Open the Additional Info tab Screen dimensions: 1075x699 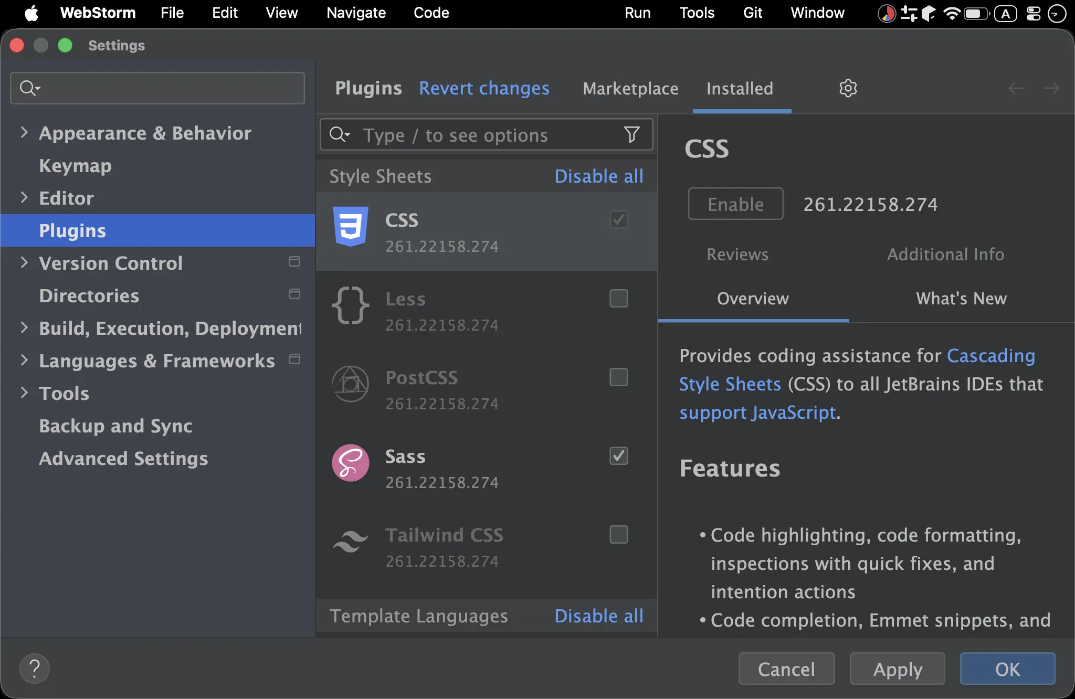point(946,255)
